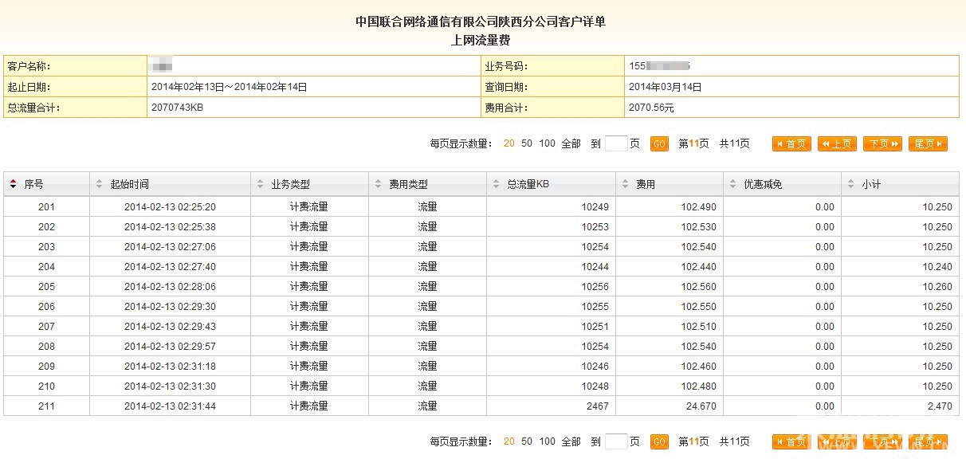Click the bottom GO page jump button

tap(659, 441)
